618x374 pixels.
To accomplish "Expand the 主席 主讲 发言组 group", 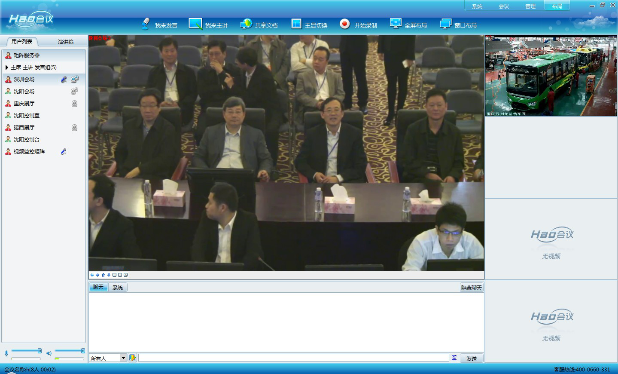I will click(7, 67).
